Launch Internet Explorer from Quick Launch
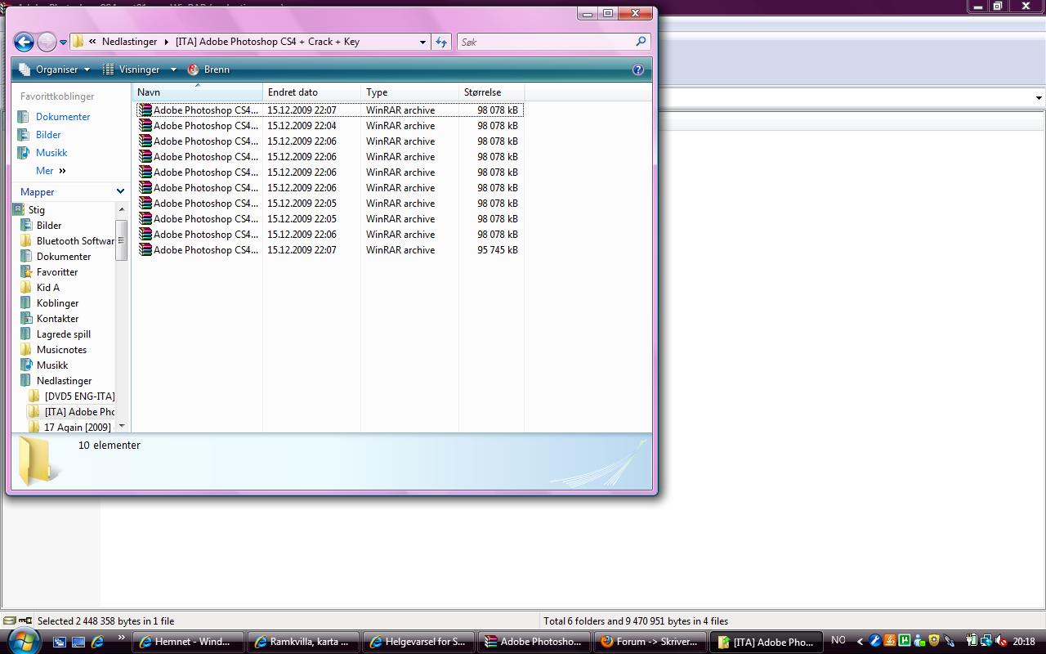Image resolution: width=1046 pixels, height=654 pixels. [97, 642]
